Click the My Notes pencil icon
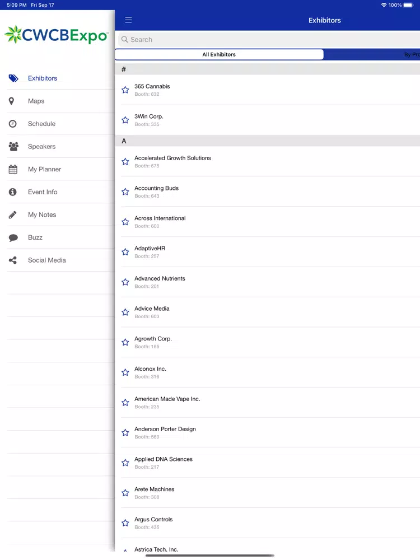 [x=12, y=214]
